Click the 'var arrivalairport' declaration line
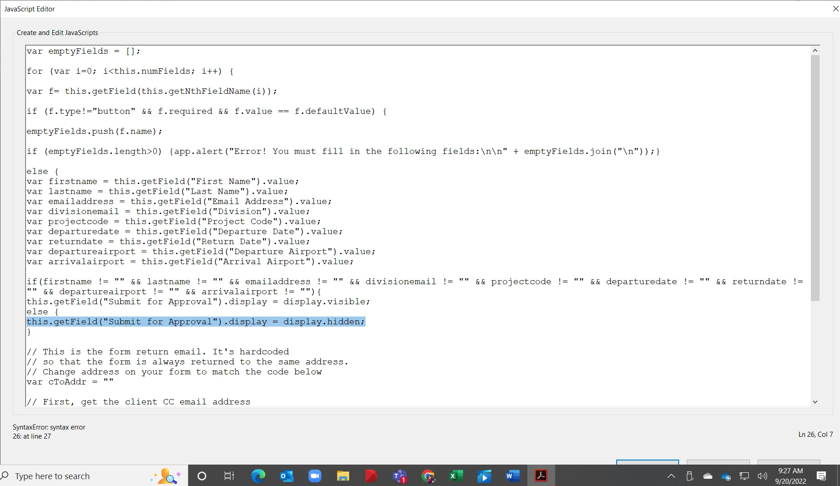840x486 pixels. click(x=190, y=261)
